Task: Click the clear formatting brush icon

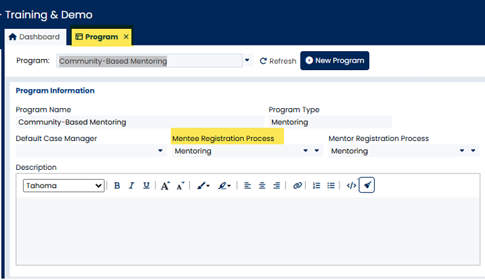Action: pos(367,185)
